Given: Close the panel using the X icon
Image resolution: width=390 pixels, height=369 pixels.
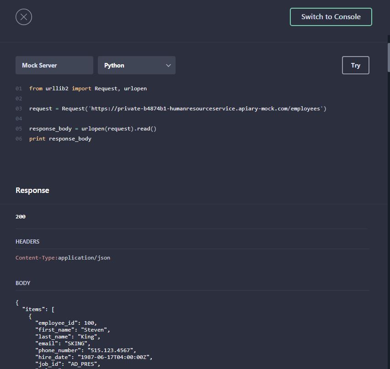Looking at the screenshot, I should [x=24, y=17].
